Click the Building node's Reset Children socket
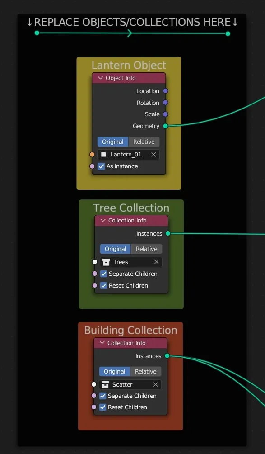This screenshot has height=454, width=265. (94, 407)
